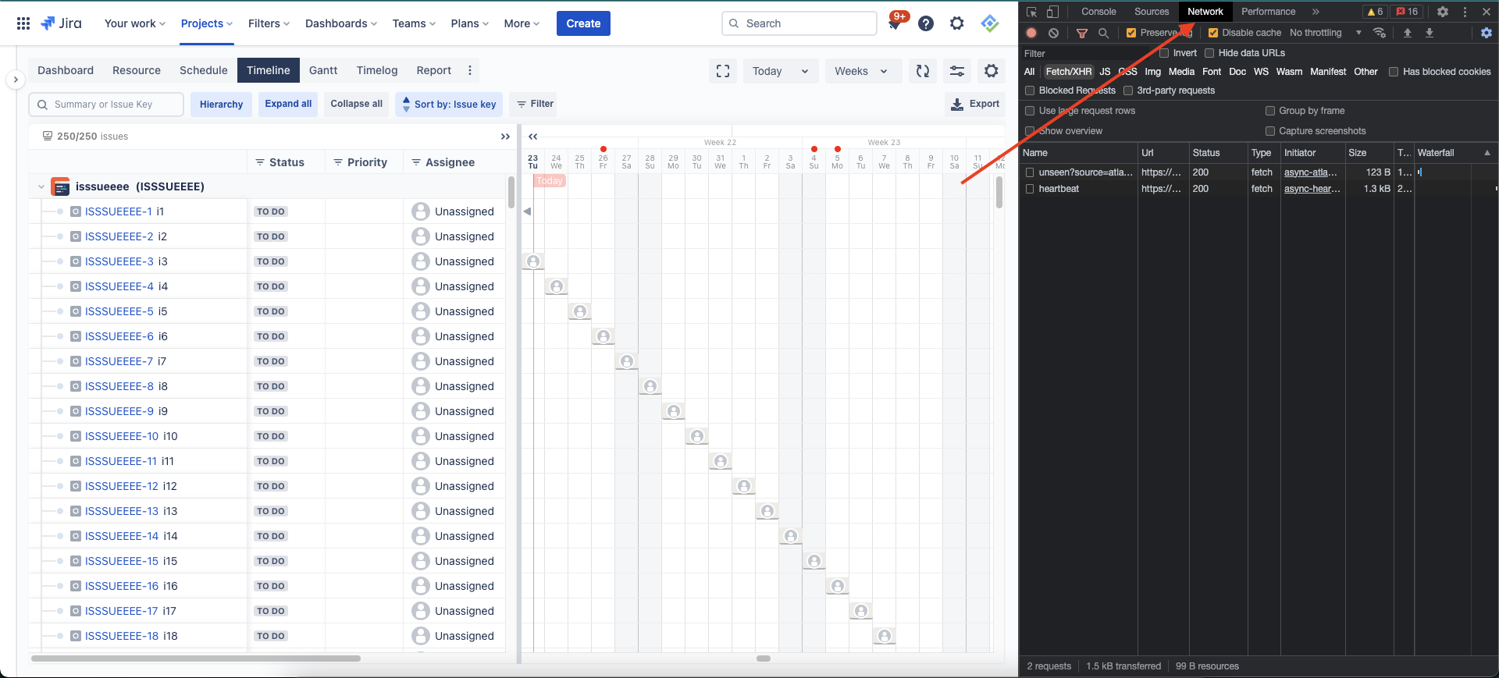Open the Projects navigation dropdown
This screenshot has height=678, width=1499.
[206, 23]
